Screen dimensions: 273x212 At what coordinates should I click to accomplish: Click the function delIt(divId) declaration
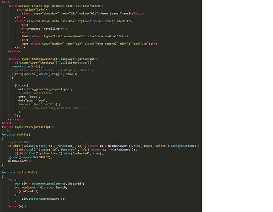pyautogui.click(x=19, y=173)
